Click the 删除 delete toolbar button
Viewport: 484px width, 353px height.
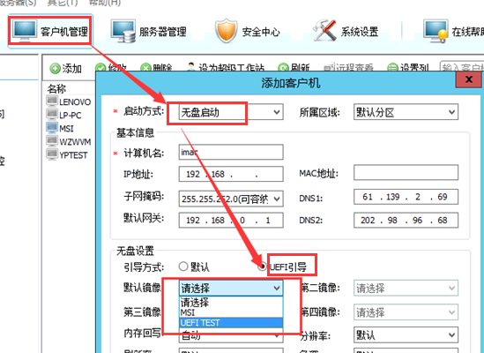[x=156, y=67]
